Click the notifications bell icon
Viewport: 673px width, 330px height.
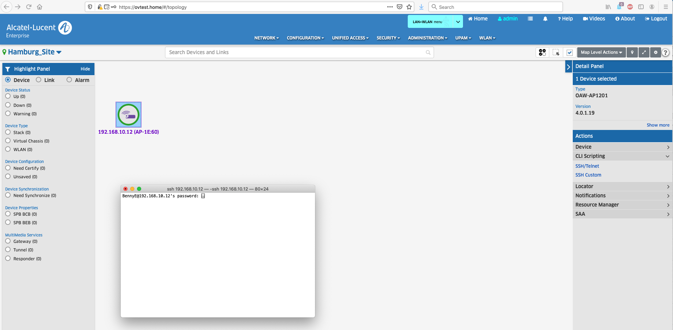[545, 19]
